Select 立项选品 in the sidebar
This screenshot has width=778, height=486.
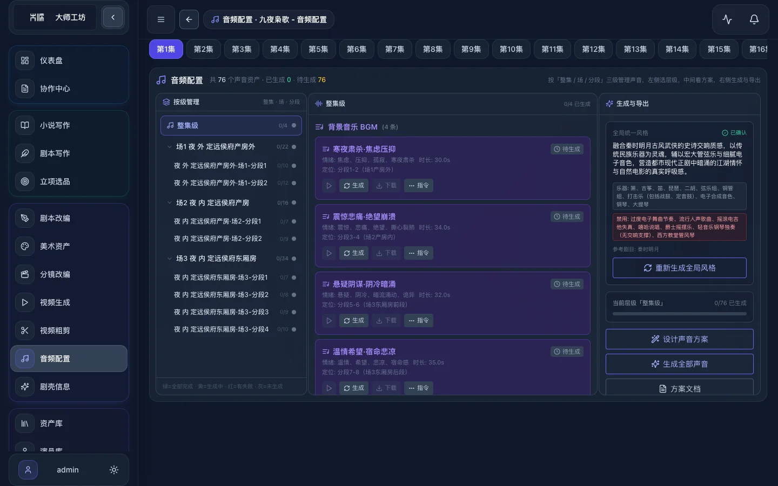tap(69, 181)
